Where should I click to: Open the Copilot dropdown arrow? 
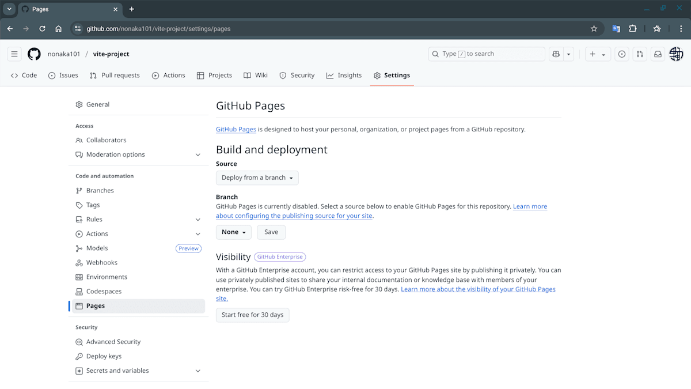569,54
